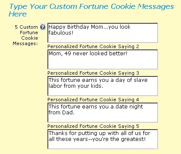Click the Personalized Fortune Cookie Saying 5 label
Viewport: 181px width, 154px height.
coord(93,126)
